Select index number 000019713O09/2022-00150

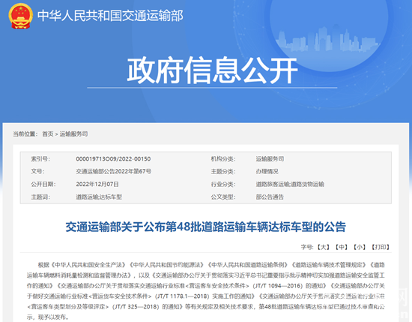(113, 159)
